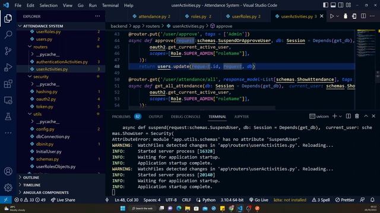Click Go Live server button

coord(259,200)
